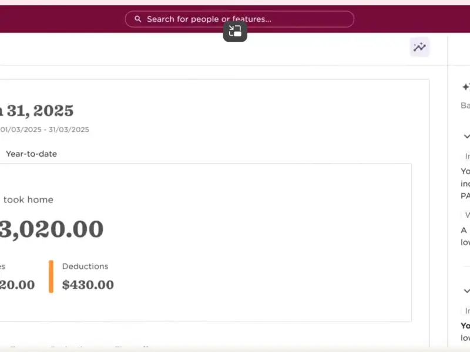Switch to the Year-to-date tab
This screenshot has width=470, height=352.
point(31,154)
